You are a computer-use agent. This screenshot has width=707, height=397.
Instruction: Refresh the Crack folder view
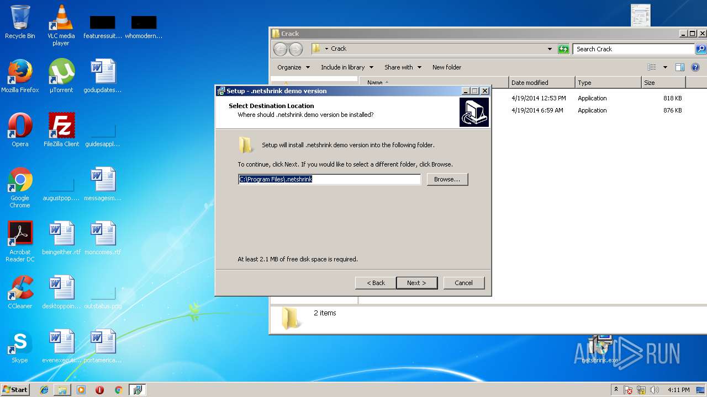pos(563,49)
